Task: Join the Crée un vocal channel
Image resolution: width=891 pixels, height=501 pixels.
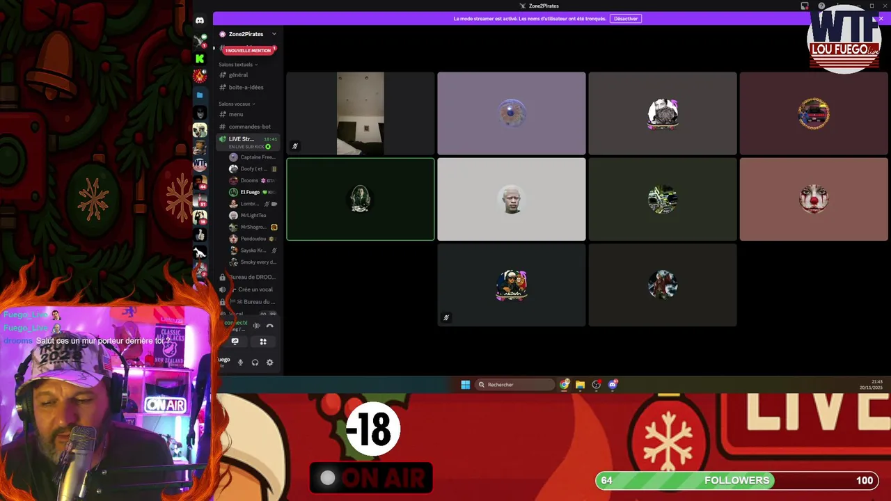Action: [248, 289]
